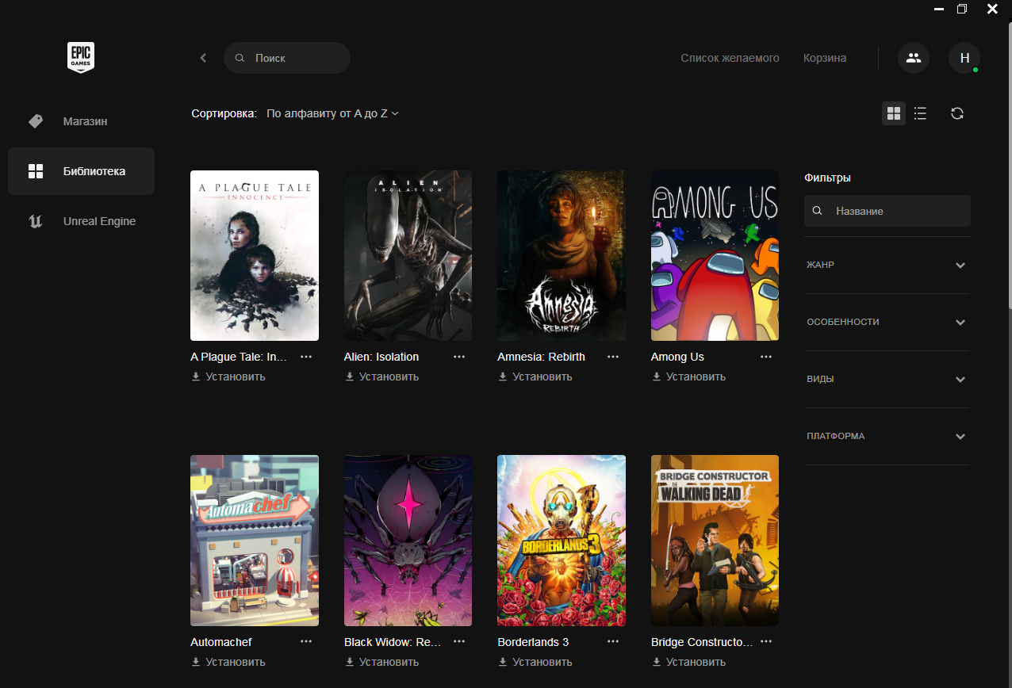Expand the ЖАНР filter
Image resolution: width=1012 pixels, height=688 pixels.
[x=887, y=265]
